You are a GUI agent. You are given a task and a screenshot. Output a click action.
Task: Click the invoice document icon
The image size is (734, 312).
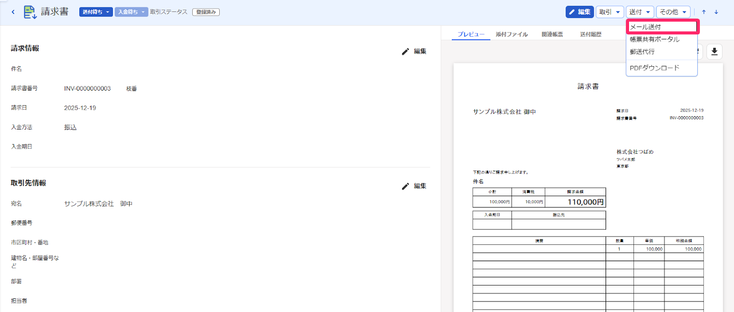(30, 12)
